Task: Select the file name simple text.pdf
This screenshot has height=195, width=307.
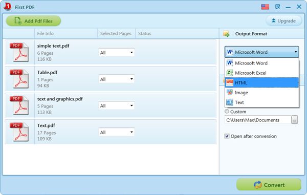Action: (53, 46)
